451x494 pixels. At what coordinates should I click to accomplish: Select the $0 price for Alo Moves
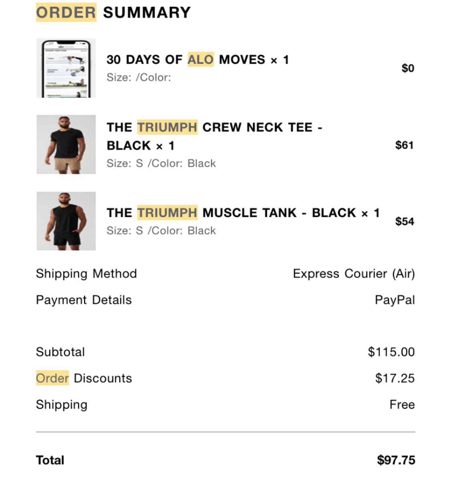tap(408, 68)
